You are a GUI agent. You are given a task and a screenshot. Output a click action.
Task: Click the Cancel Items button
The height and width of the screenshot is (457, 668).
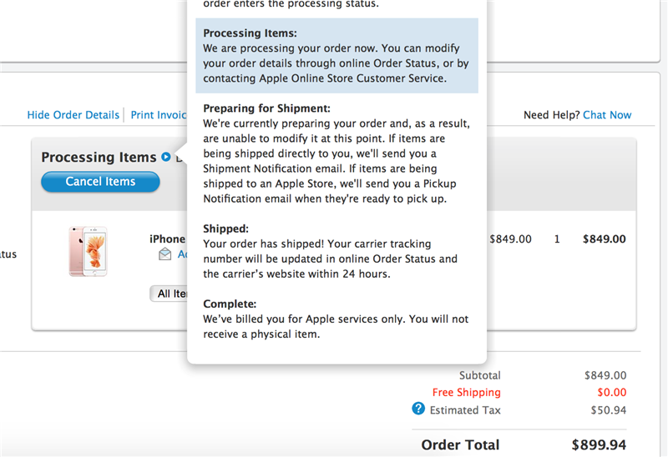[100, 182]
